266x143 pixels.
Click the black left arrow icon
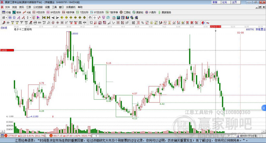[x=53, y=18]
